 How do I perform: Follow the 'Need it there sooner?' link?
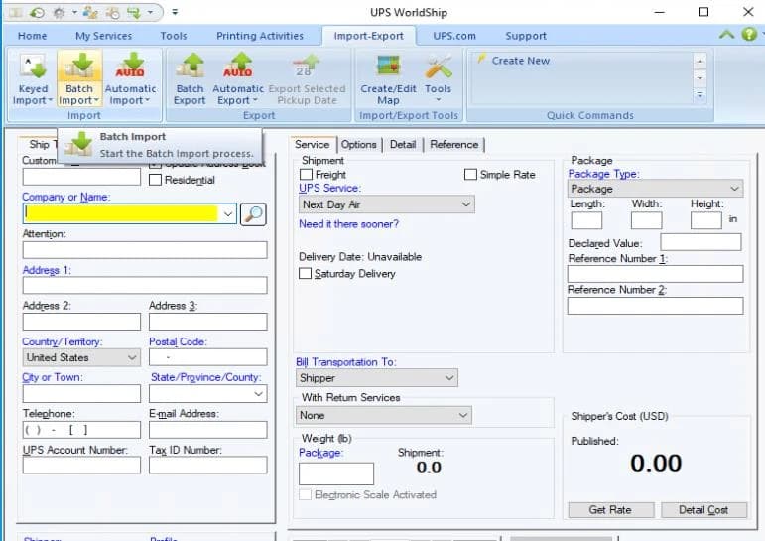(x=348, y=224)
